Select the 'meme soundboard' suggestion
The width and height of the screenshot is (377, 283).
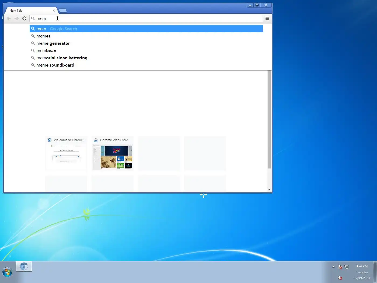(x=146, y=65)
